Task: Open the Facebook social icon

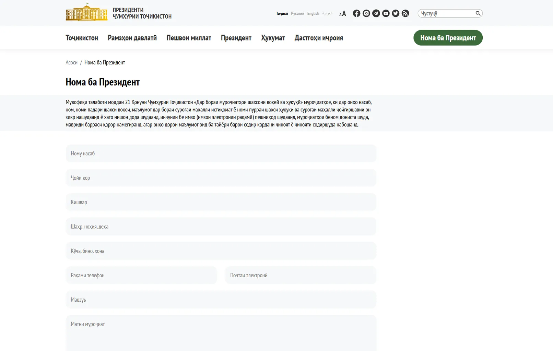Action: coord(356,13)
